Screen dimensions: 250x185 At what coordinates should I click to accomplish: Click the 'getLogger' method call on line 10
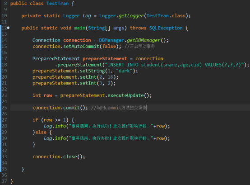131,16
